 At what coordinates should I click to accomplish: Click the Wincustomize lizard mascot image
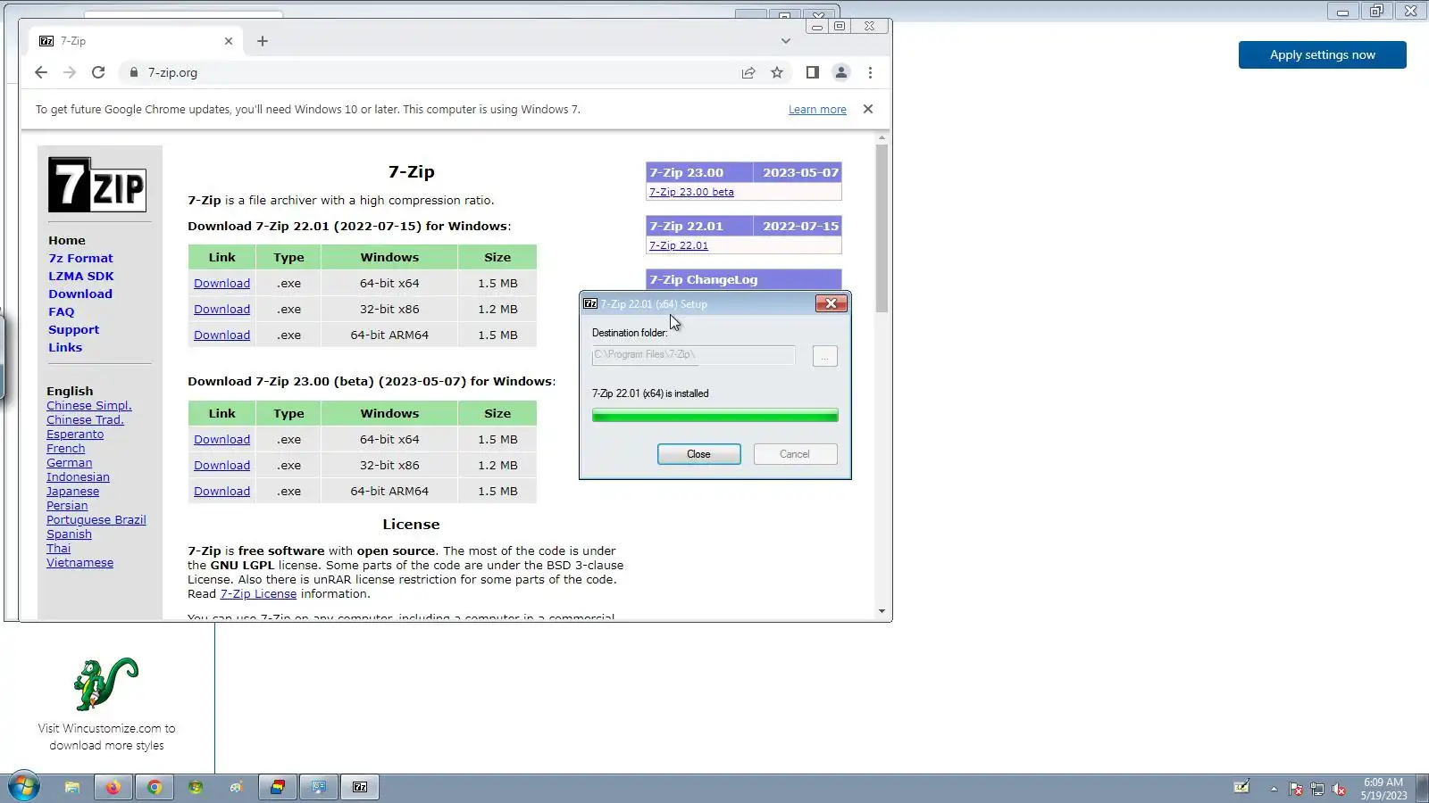pos(106,683)
